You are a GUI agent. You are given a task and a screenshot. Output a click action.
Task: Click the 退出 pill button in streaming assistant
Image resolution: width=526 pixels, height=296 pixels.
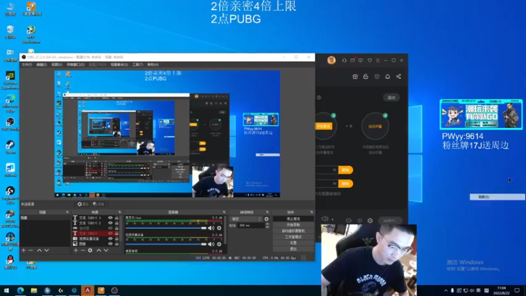point(391,97)
